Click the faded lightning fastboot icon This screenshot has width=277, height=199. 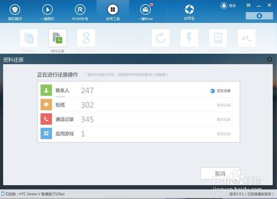click(x=189, y=38)
